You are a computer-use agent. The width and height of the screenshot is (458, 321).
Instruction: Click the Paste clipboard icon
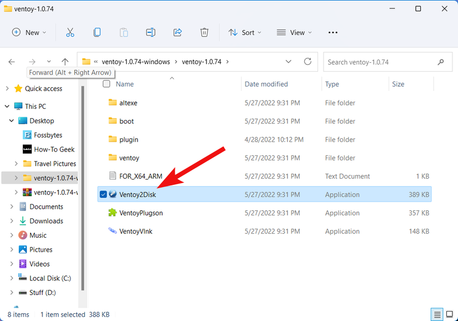(x=124, y=32)
